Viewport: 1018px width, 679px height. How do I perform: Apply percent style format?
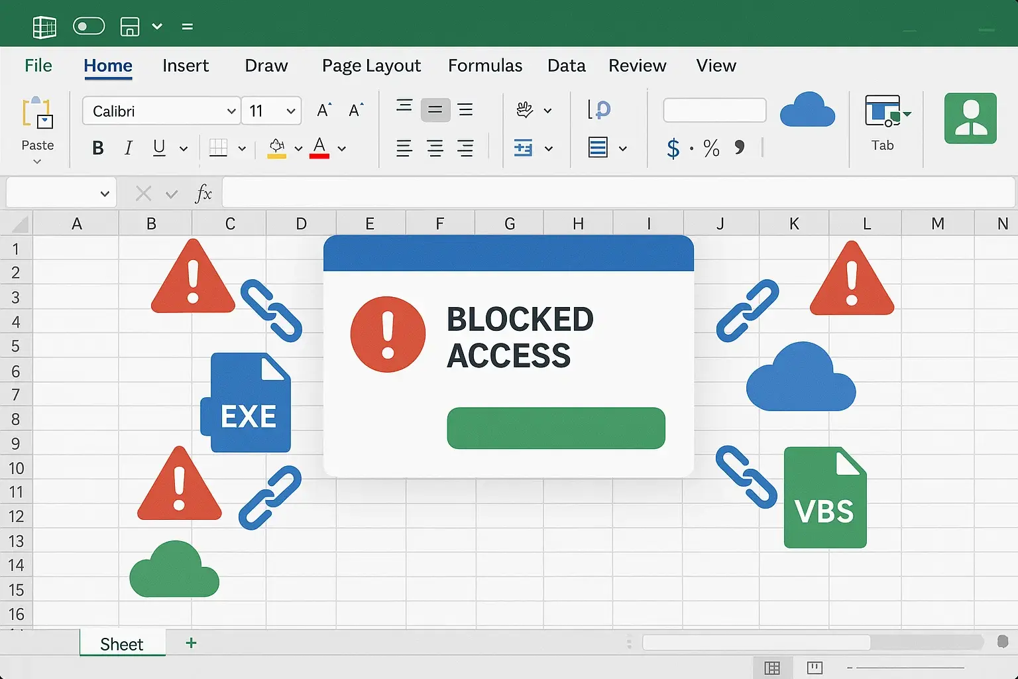[712, 149]
